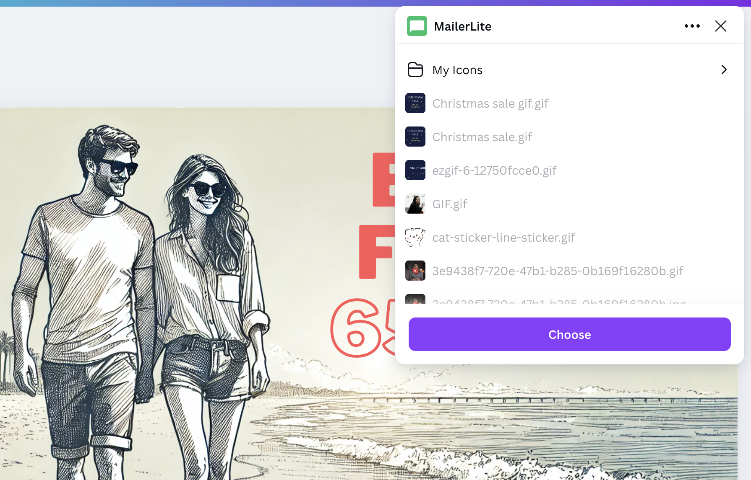Open the three-dot more options menu
This screenshot has width=751, height=480.
692,26
